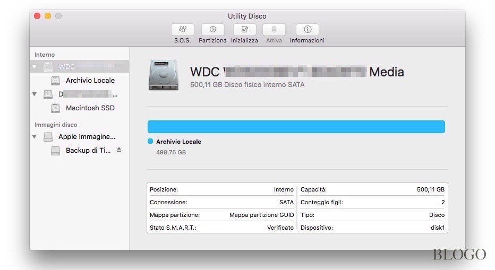Click the Dispositivo disk1 value

coord(438,228)
